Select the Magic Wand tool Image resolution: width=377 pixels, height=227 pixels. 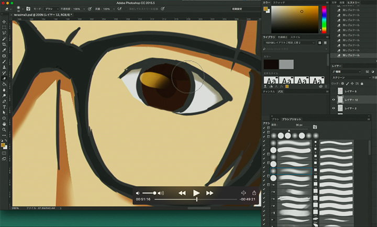(4, 39)
